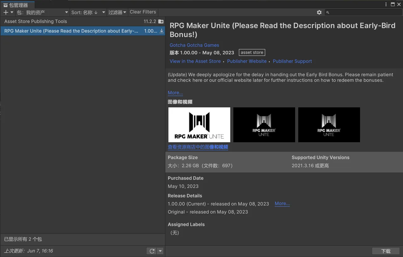This screenshot has height=257, width=403.
Task: Click the Gotcha Gotcha Games publisher link
Action: point(194,45)
